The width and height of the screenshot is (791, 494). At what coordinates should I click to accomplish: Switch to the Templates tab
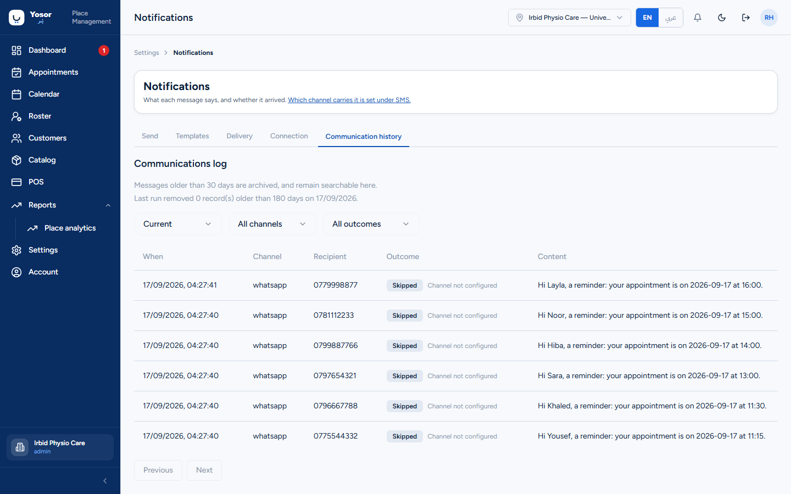[192, 136]
